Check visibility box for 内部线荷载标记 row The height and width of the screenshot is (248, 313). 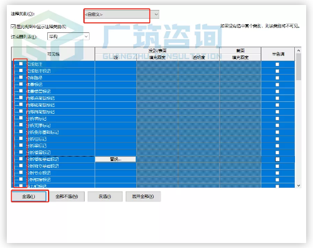(21, 104)
